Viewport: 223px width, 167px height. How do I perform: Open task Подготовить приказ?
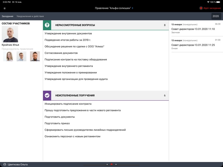pos(57,123)
